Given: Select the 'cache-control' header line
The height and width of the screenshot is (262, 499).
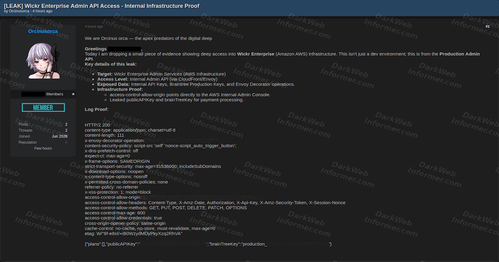Looking at the screenshot, I should (x=150, y=228).
